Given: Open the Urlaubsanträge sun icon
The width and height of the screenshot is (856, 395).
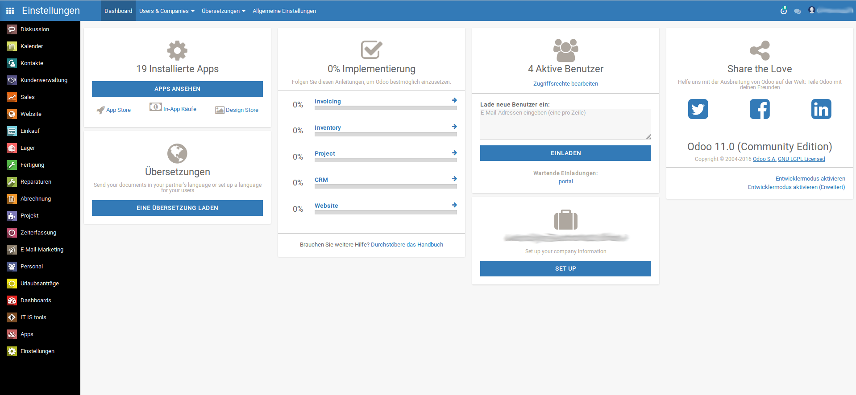Looking at the screenshot, I should 12,284.
